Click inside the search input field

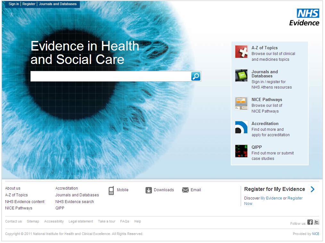click(109, 76)
